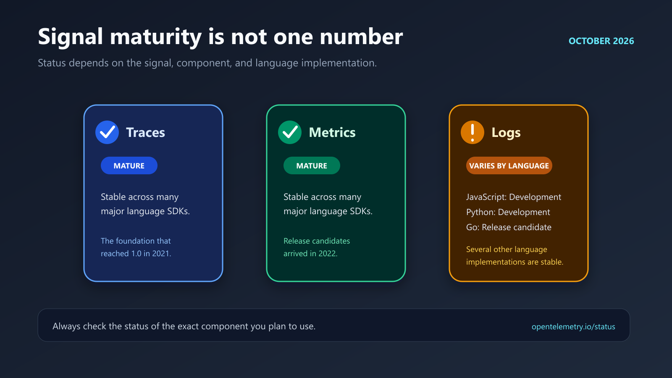Click the OCTOBER 2026 date label
Image resolution: width=672 pixels, height=378 pixels.
coord(601,41)
